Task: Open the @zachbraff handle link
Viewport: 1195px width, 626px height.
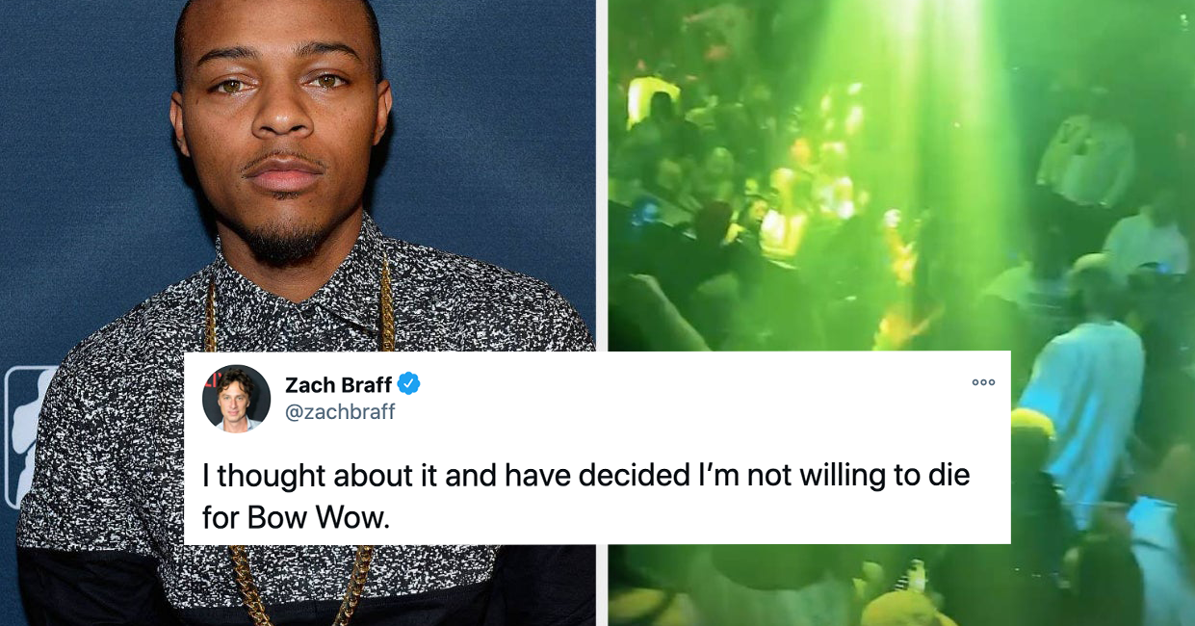Action: tap(340, 412)
